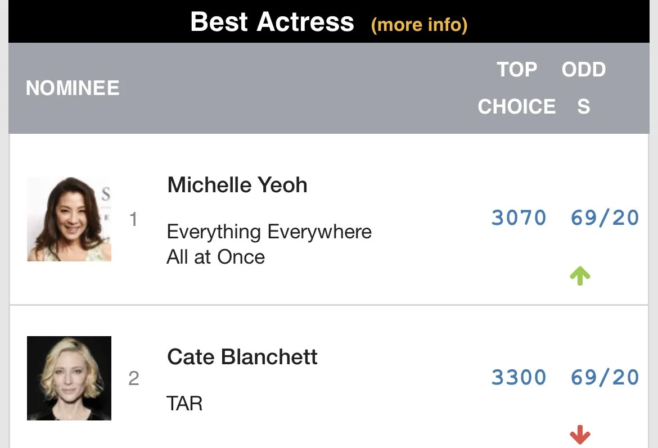This screenshot has width=658, height=448.
Task: Open Michelle Yeoh's name link
Action: (x=237, y=184)
